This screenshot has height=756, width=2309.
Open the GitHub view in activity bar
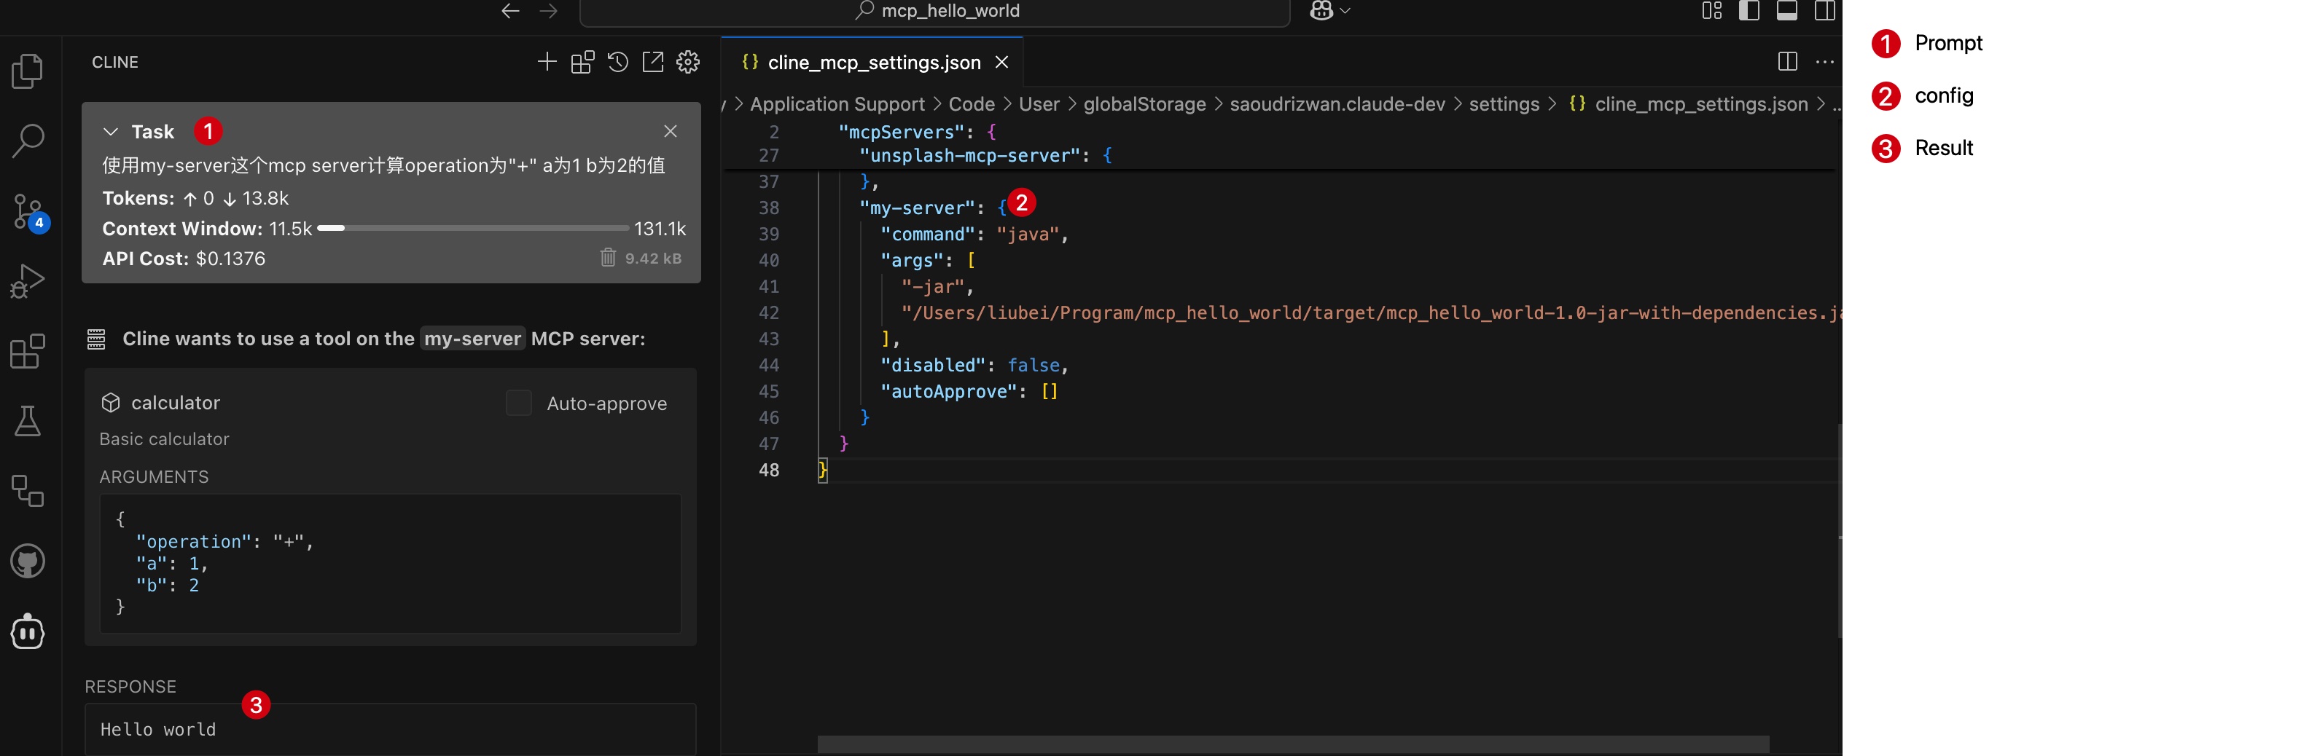(x=28, y=562)
